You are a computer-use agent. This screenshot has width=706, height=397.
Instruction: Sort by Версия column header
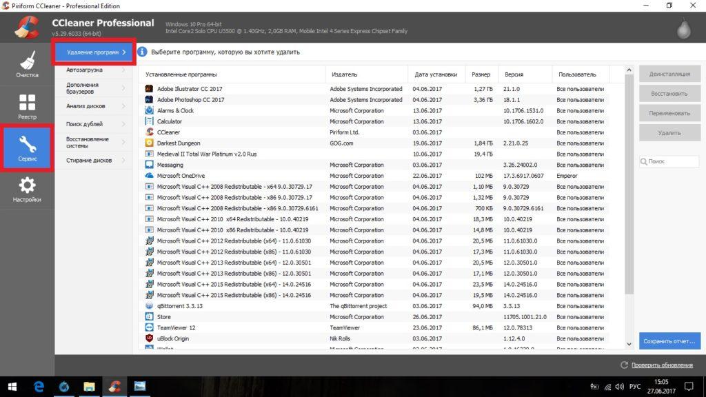(x=525, y=74)
